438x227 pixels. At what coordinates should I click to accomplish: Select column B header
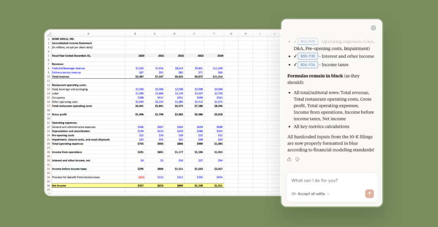click(135, 34)
